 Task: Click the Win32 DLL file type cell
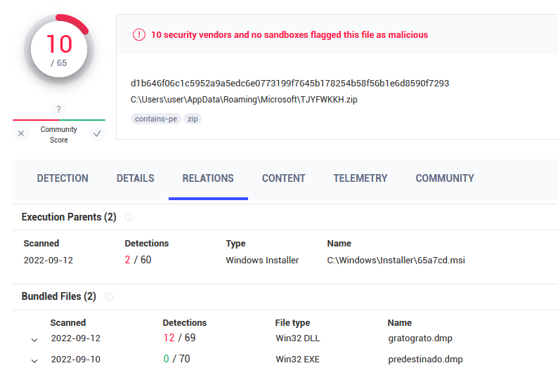(297, 338)
